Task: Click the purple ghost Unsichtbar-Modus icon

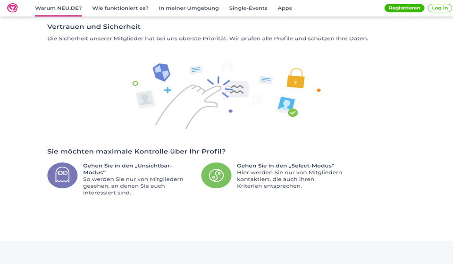Action: coord(62,176)
